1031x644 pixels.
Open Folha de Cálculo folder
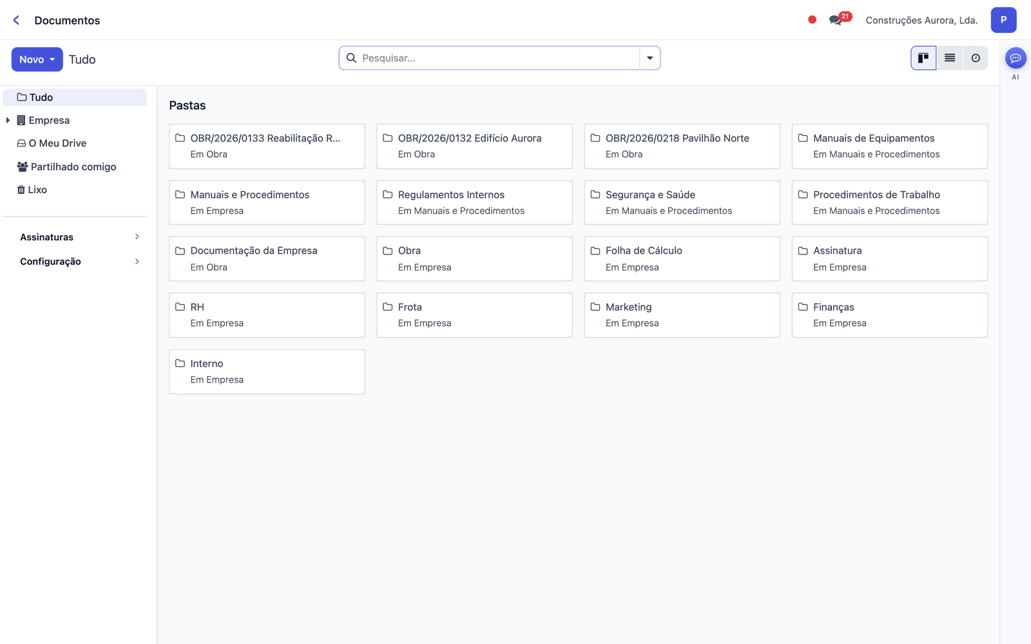[682, 259]
